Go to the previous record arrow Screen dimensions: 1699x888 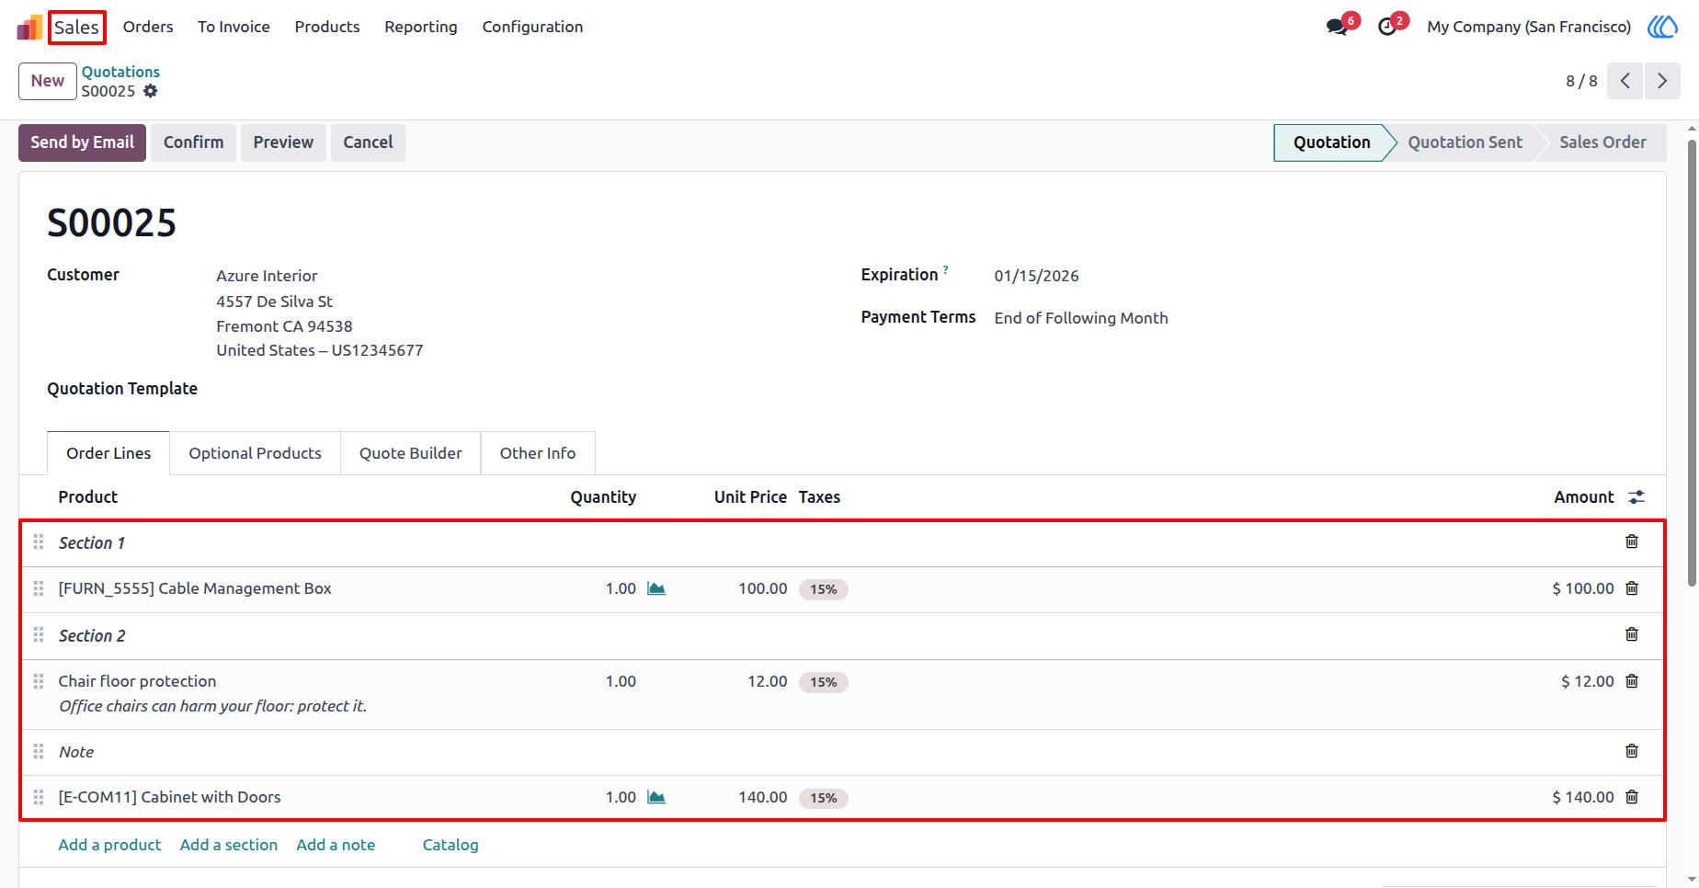click(x=1625, y=81)
